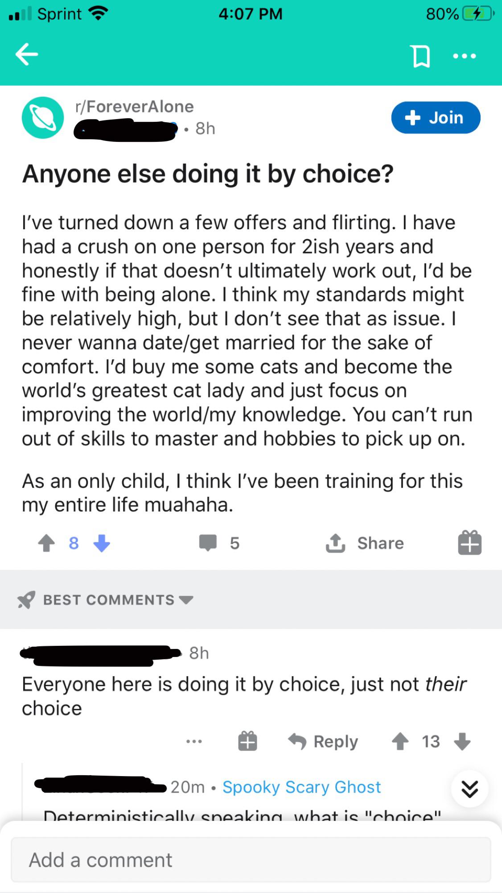502x893 pixels.
Task: Give an award to the top comment
Action: tap(247, 741)
